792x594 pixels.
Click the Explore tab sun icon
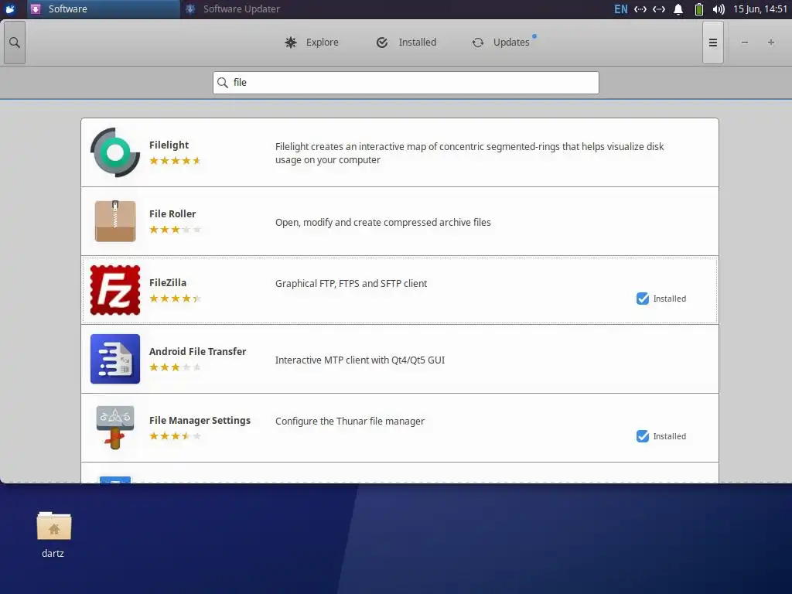tap(291, 43)
